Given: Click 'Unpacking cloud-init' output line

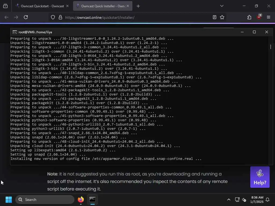Looking at the screenshot, I should pos(95,146).
